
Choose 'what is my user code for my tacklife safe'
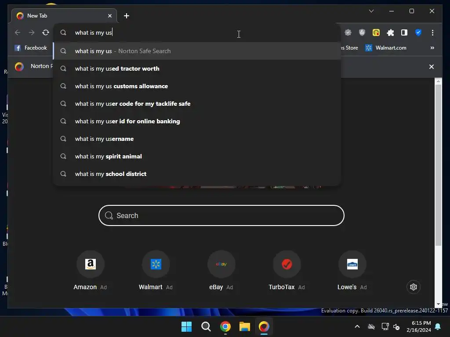tap(197, 104)
